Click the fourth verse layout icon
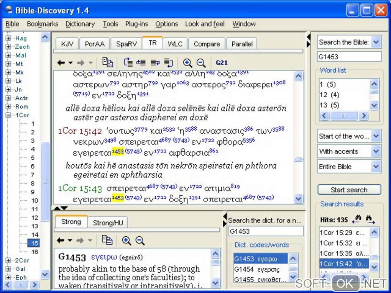Screen dimensions: 391x293 [x=169, y=63]
